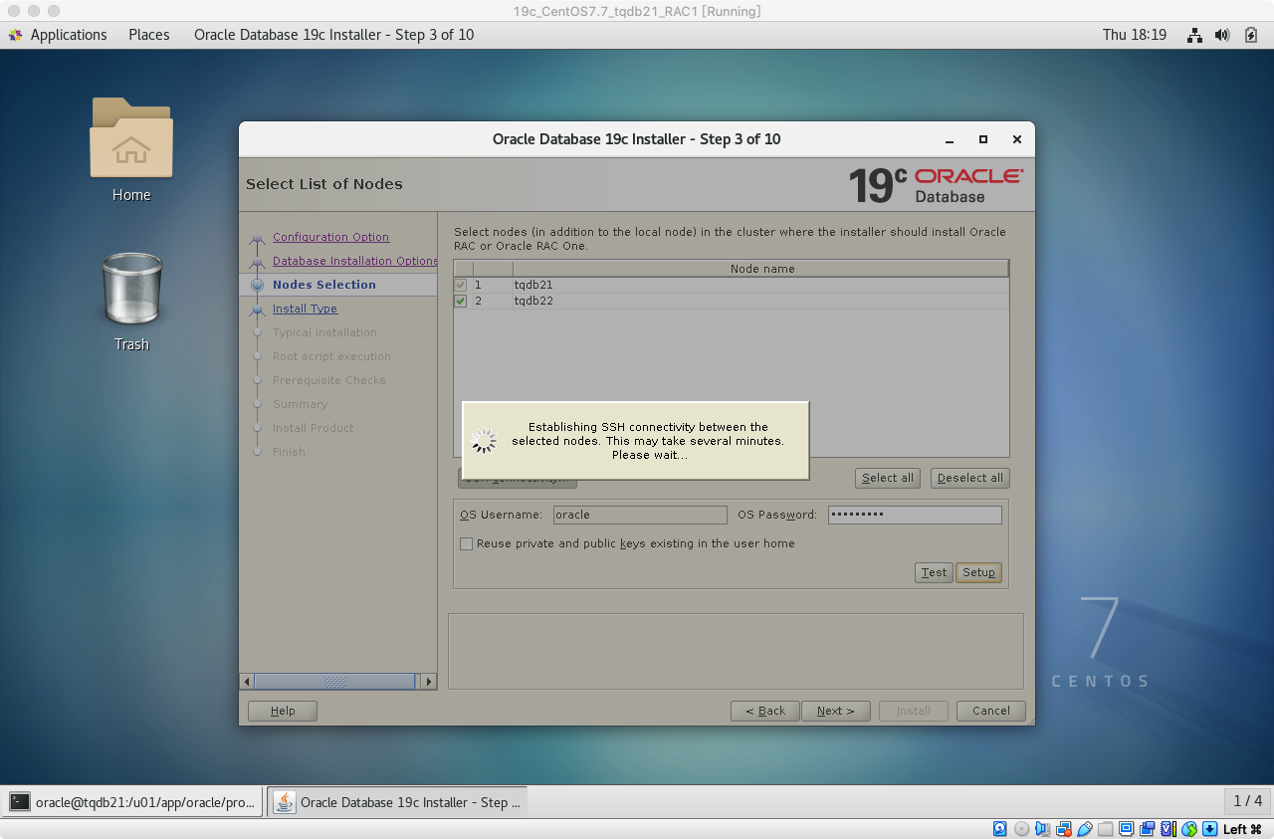Click 'Summary' step text

click(300, 404)
